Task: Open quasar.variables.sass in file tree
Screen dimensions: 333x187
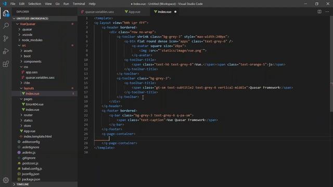Action: (x=45, y=77)
